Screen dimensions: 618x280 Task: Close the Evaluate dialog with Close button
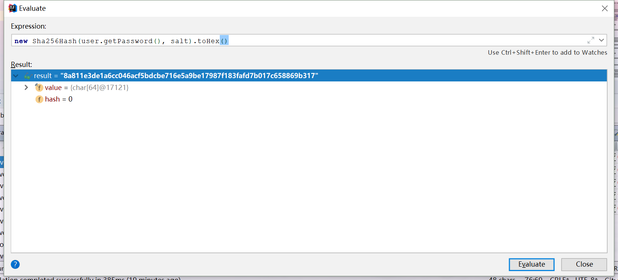(584, 264)
